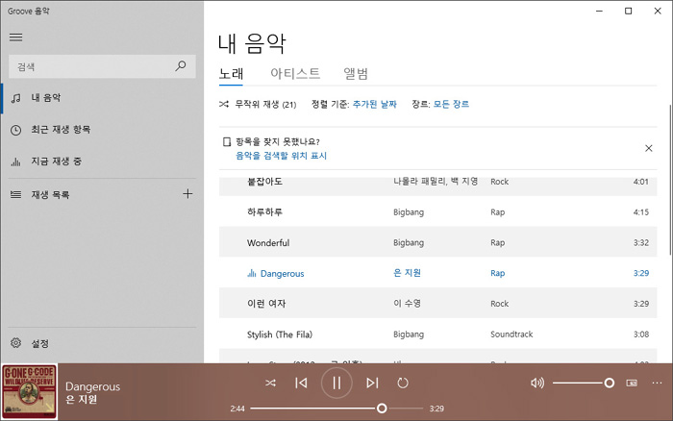Click 음악을 검색할 위치 표시 link
The height and width of the screenshot is (421, 673).
point(281,156)
